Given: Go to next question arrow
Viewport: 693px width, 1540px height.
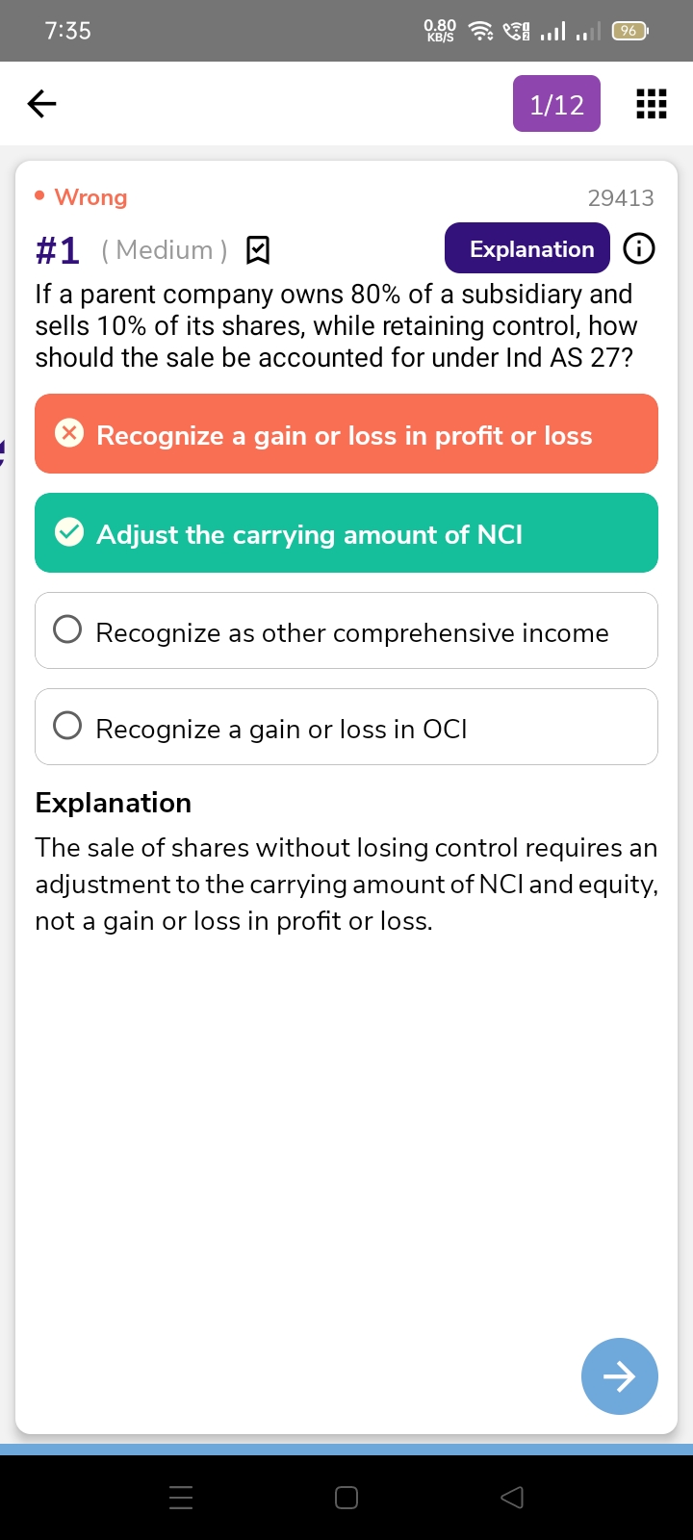Looking at the screenshot, I should [x=619, y=1376].
